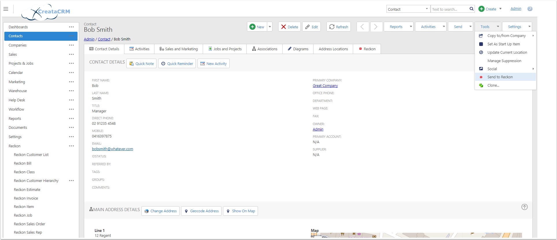Viewport: 557px width, 240px height.
Task: Click the green Create plus icon
Action: point(482,9)
